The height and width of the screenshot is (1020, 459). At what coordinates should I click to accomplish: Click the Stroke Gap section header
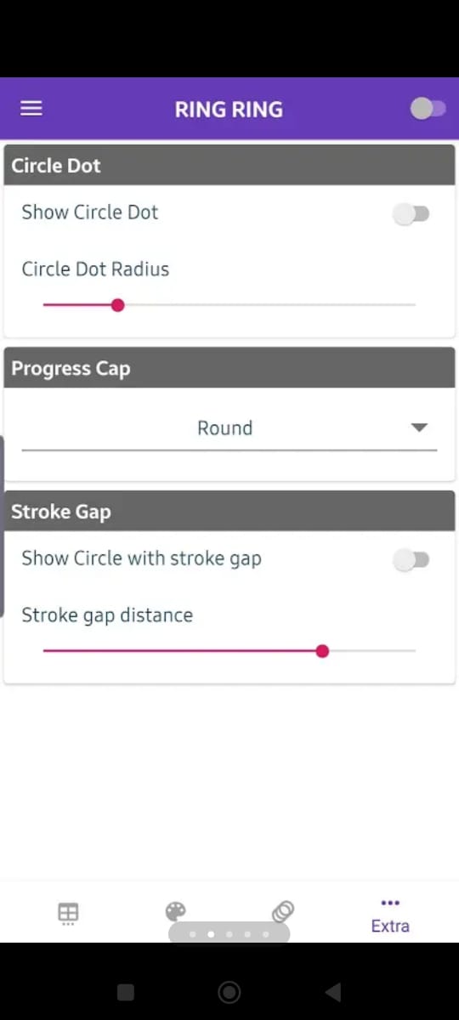tap(229, 512)
